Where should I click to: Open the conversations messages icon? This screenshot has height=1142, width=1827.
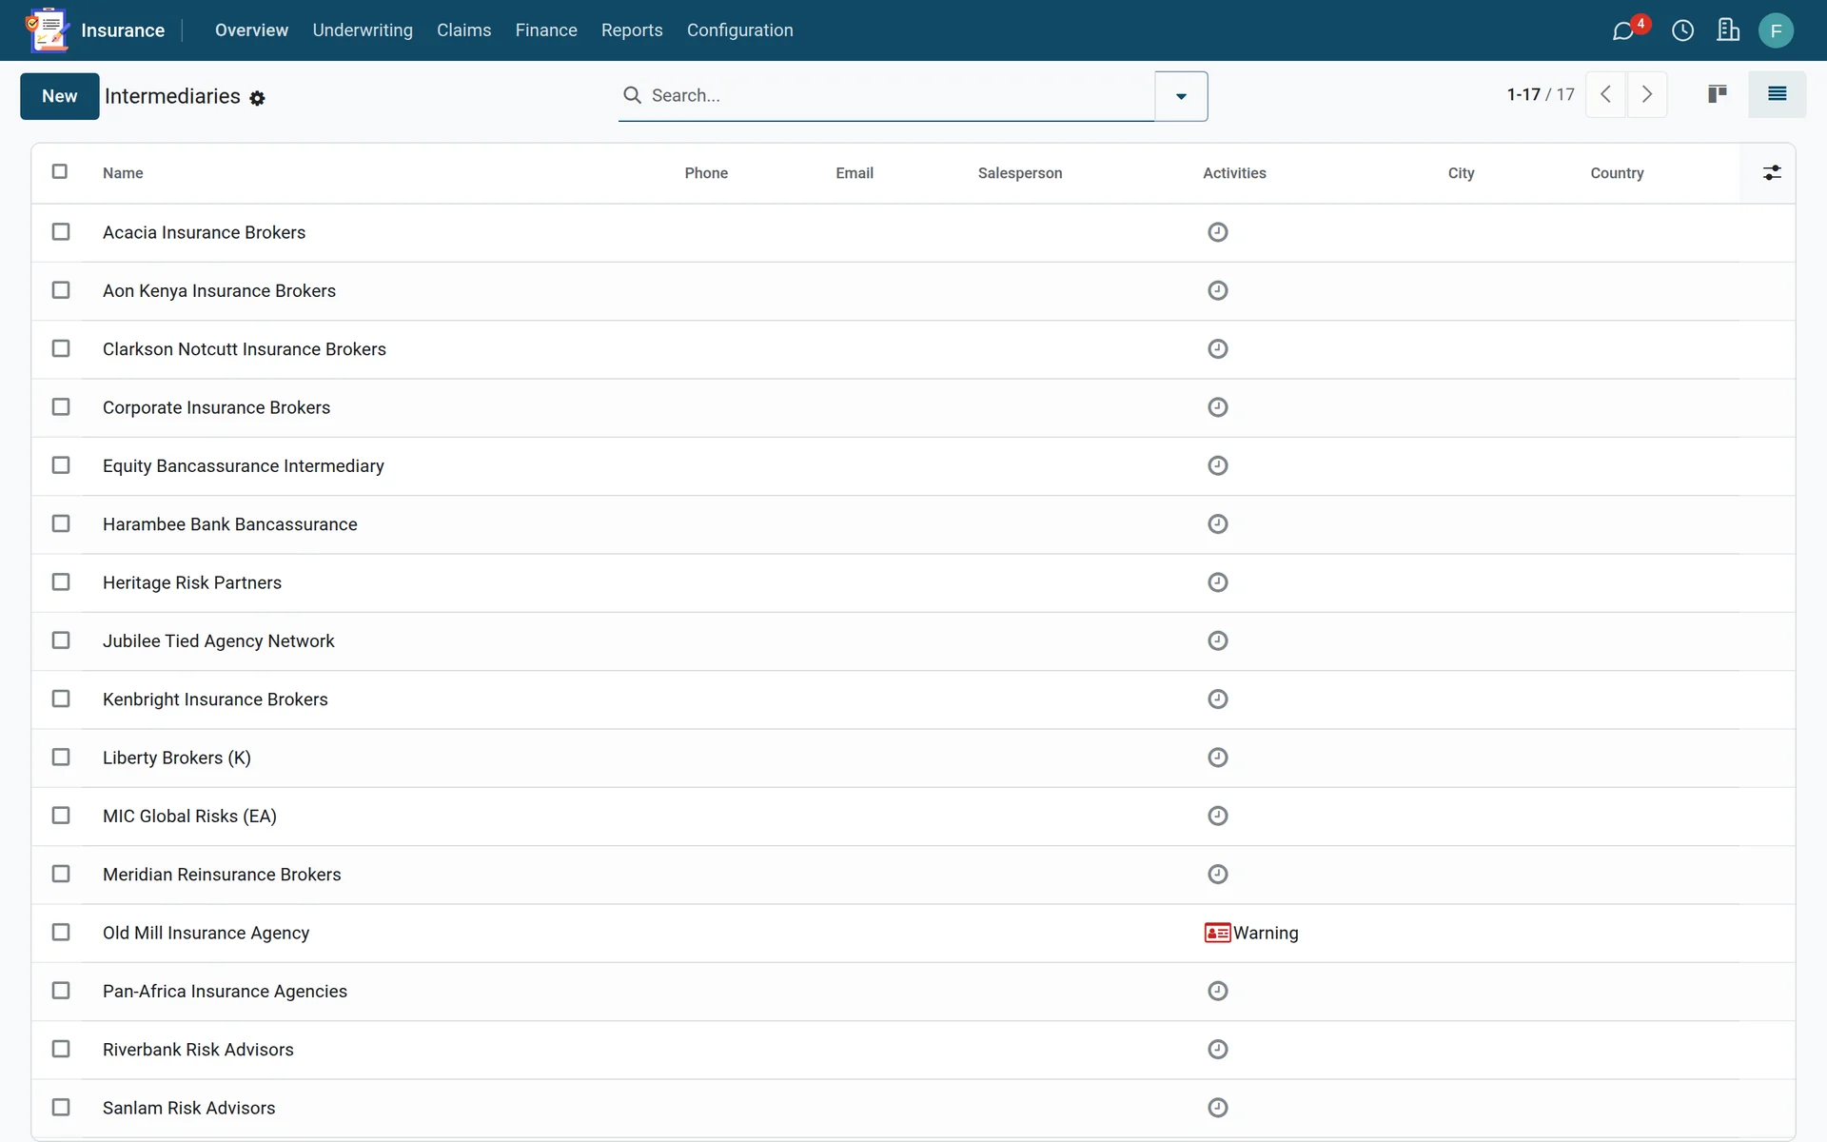(1623, 30)
